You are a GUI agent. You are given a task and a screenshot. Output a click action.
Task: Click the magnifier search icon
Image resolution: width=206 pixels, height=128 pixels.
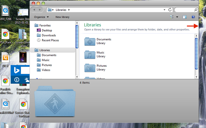coord(196,10)
